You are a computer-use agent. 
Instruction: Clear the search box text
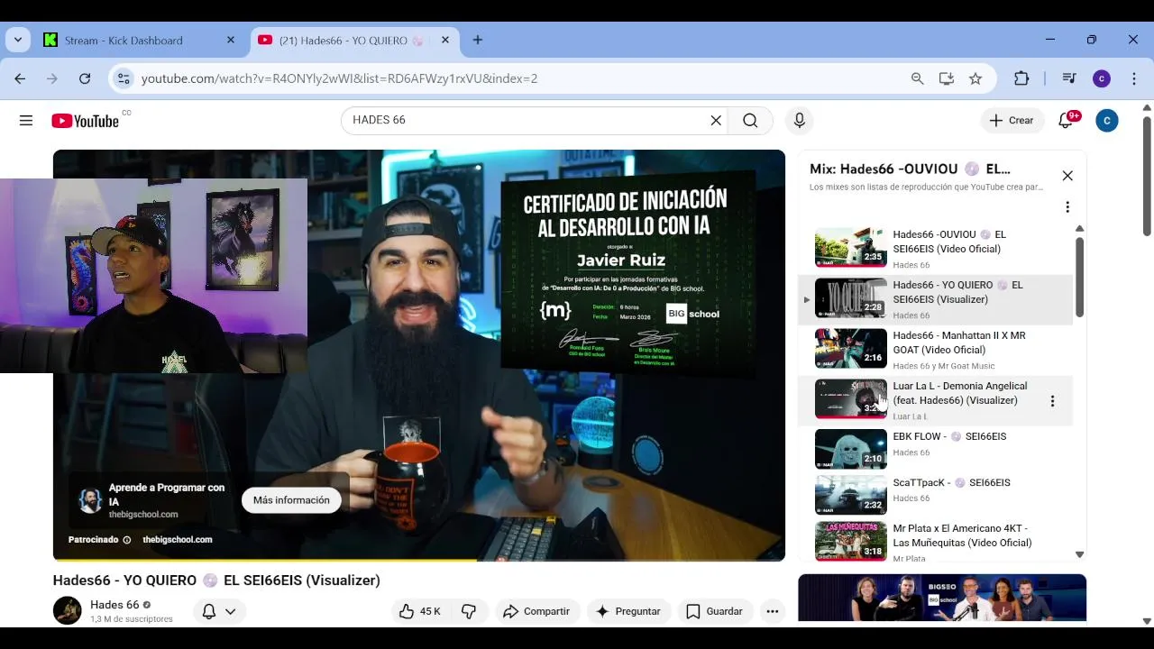point(716,120)
